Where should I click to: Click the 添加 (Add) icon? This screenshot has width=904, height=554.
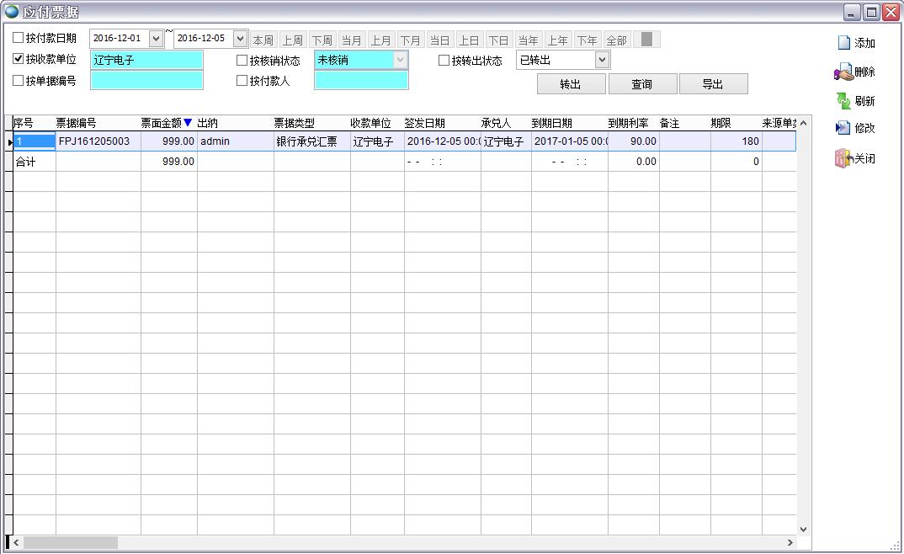pyautogui.click(x=843, y=43)
